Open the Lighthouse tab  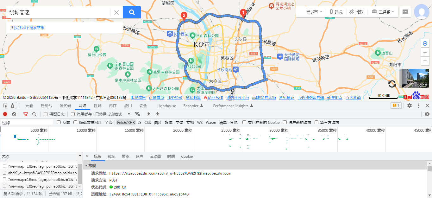[x=166, y=106]
